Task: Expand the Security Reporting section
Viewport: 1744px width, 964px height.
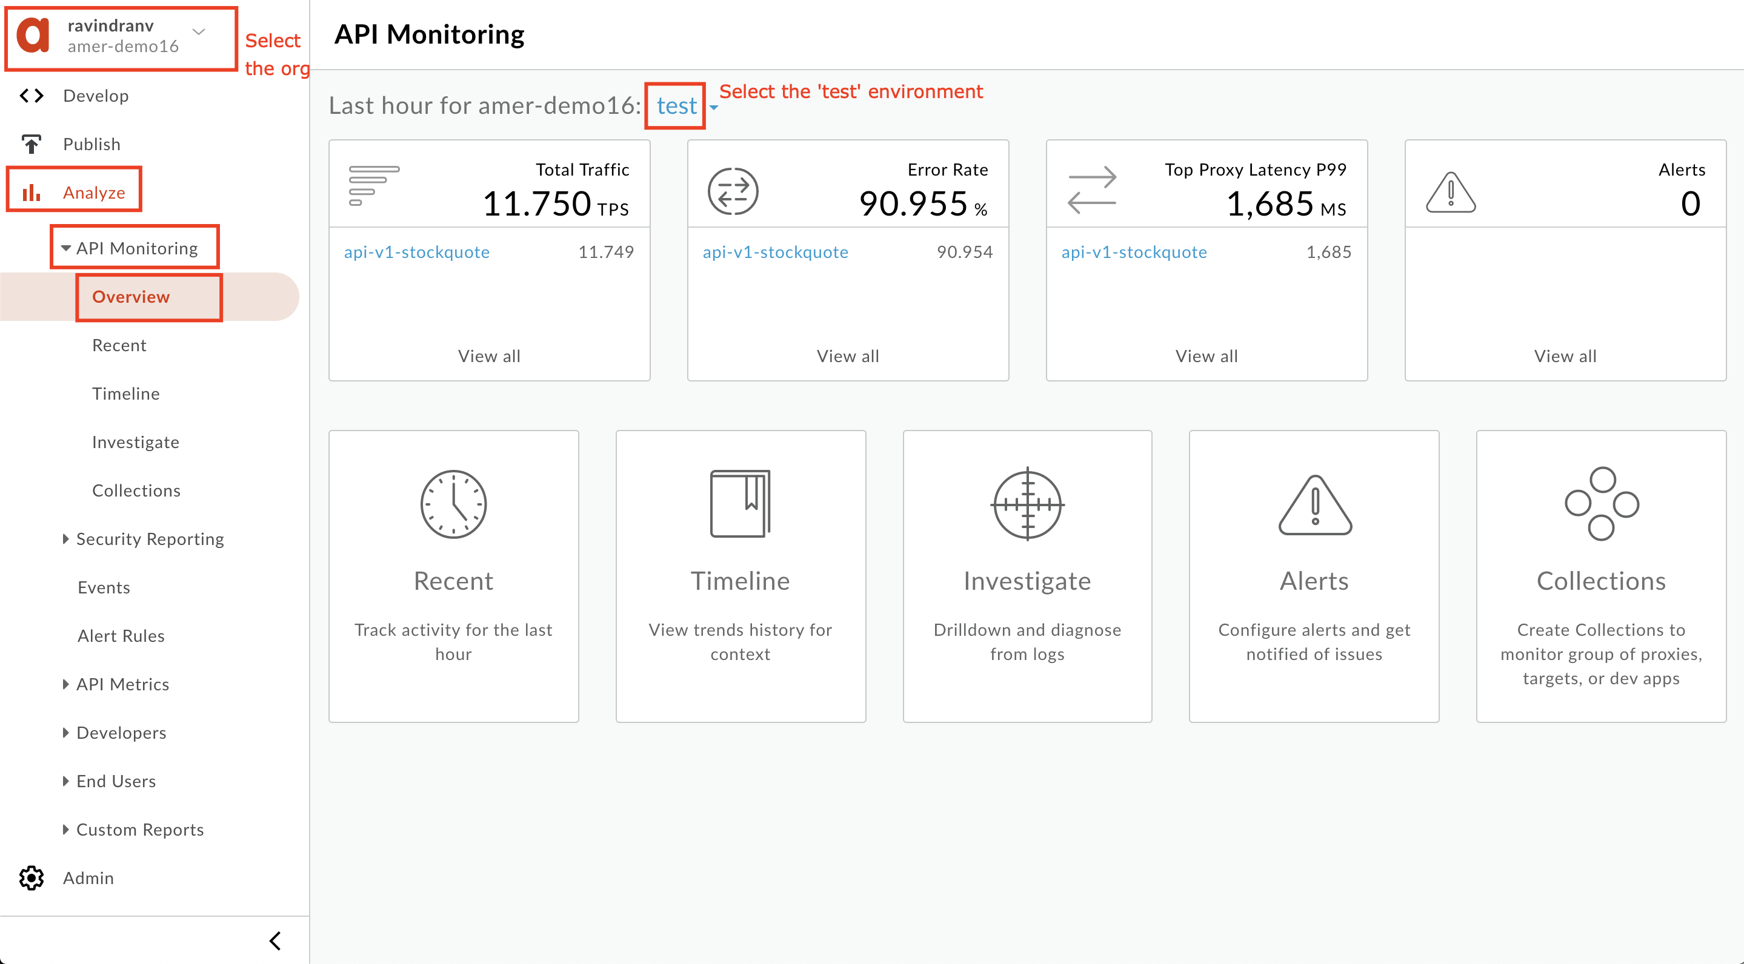Action: coord(65,539)
